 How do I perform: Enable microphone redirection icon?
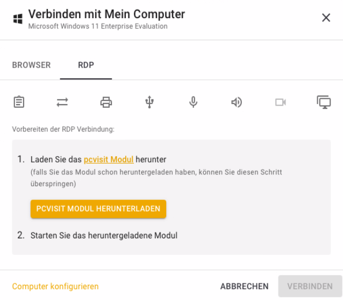pos(194,102)
